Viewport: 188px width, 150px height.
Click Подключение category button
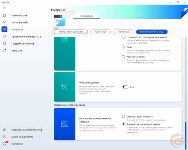click(x=123, y=32)
